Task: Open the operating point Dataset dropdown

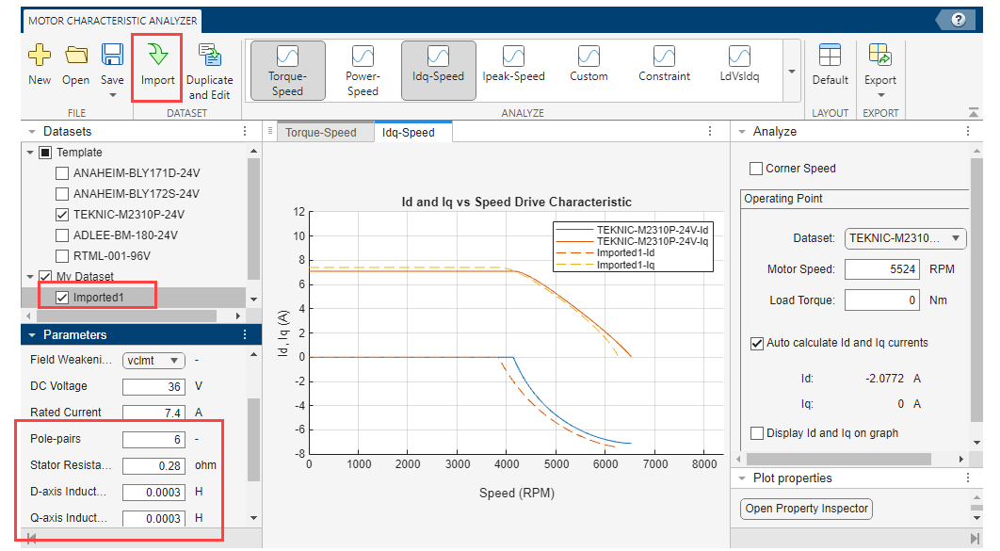Action: [905, 238]
